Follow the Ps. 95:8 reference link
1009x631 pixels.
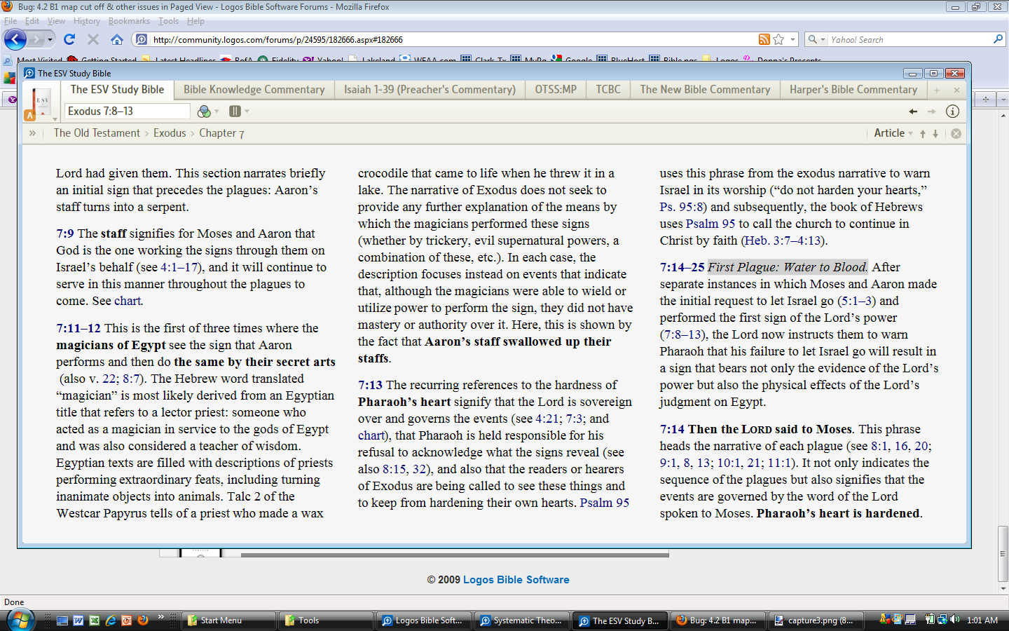[683, 207]
